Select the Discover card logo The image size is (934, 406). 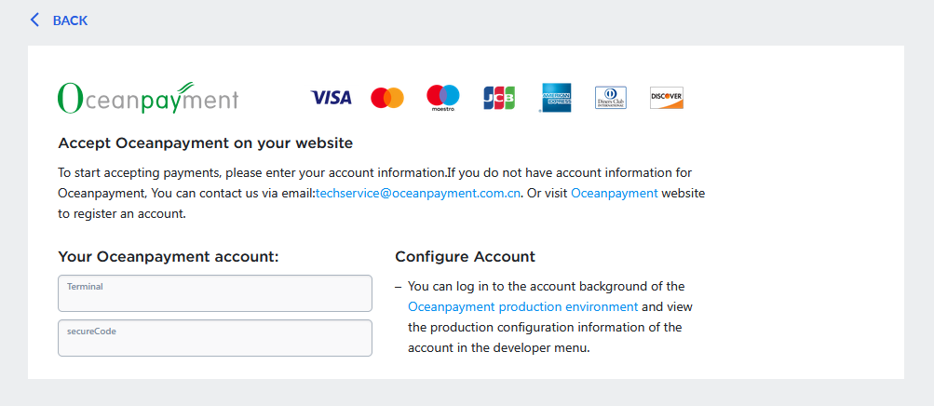tap(667, 97)
